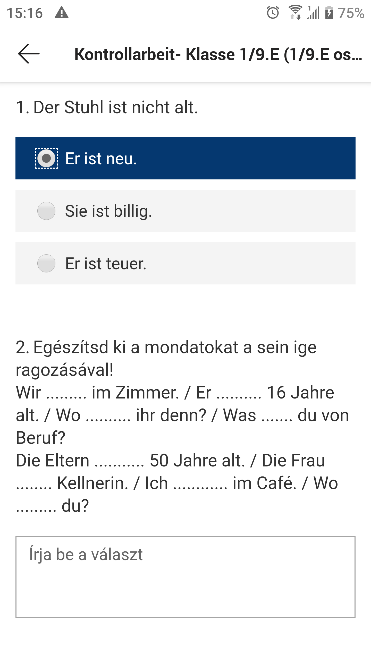Viewport: 371px width, 659px height.
Task: Tap the Wi-Fi status icon
Action: pos(295,13)
